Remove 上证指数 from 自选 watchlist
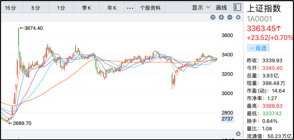 258,48
